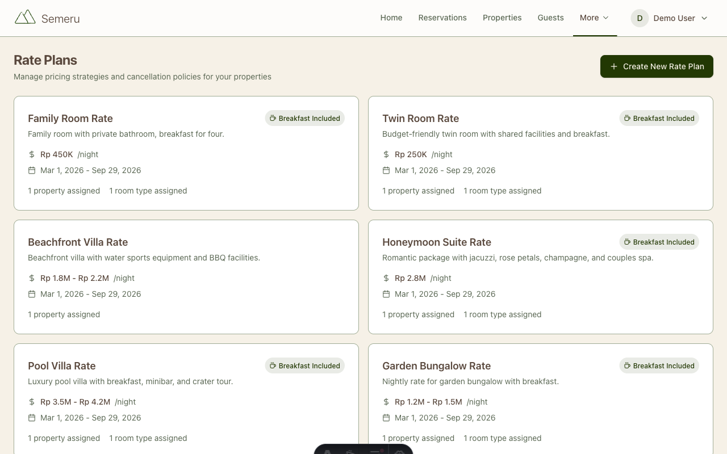Viewport: 727px width, 454px height.
Task: Open the Pool Villa Rate plan title
Action: click(62, 366)
